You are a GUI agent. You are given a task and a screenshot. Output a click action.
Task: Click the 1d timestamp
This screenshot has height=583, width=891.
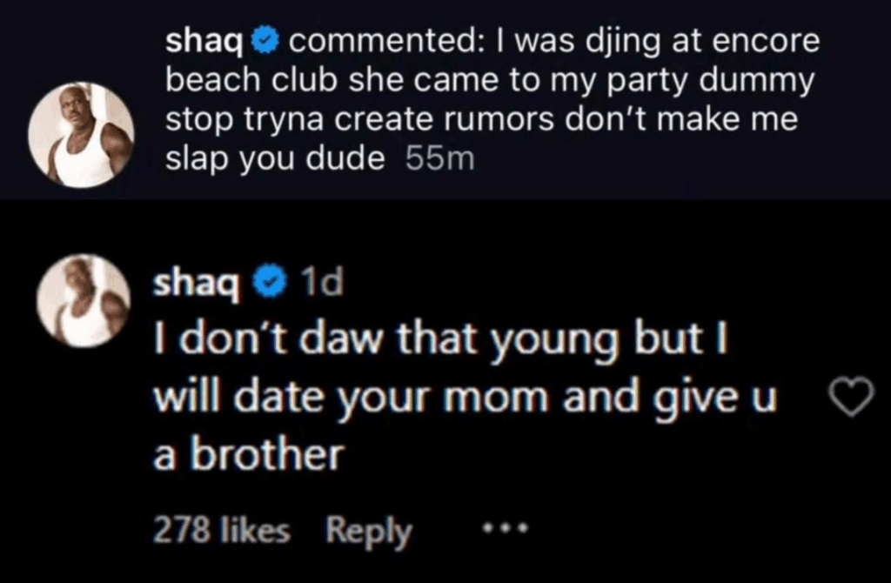point(324,282)
